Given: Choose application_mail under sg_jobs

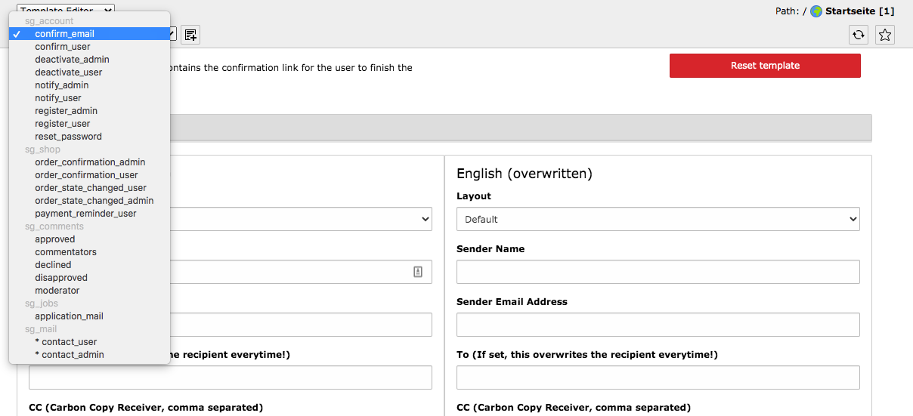Looking at the screenshot, I should click(69, 316).
